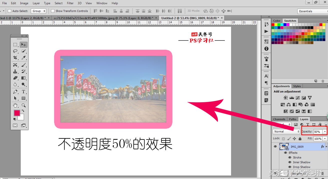Open the Opacity dropdown arrow
This screenshot has width=328, height=179.
pyautogui.click(x=325, y=131)
